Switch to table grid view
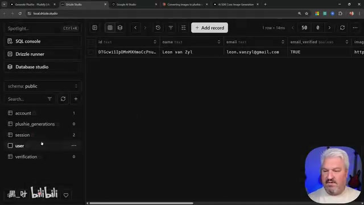Screen dimensions: 364x205 coord(110,28)
